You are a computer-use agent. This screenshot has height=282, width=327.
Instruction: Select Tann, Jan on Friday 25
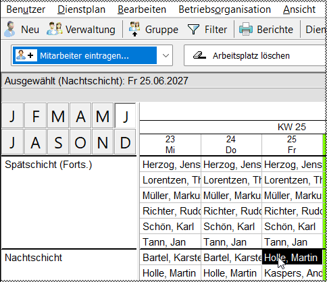point(292,242)
